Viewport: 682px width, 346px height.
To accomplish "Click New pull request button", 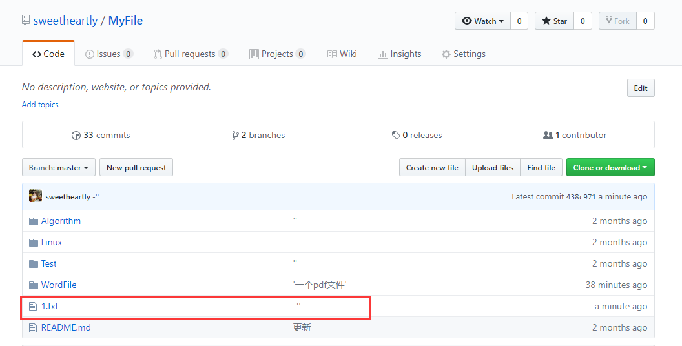I will (136, 167).
